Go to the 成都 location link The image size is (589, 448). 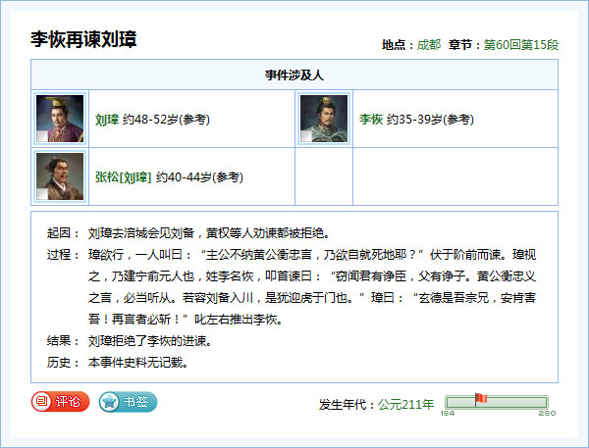(x=429, y=45)
